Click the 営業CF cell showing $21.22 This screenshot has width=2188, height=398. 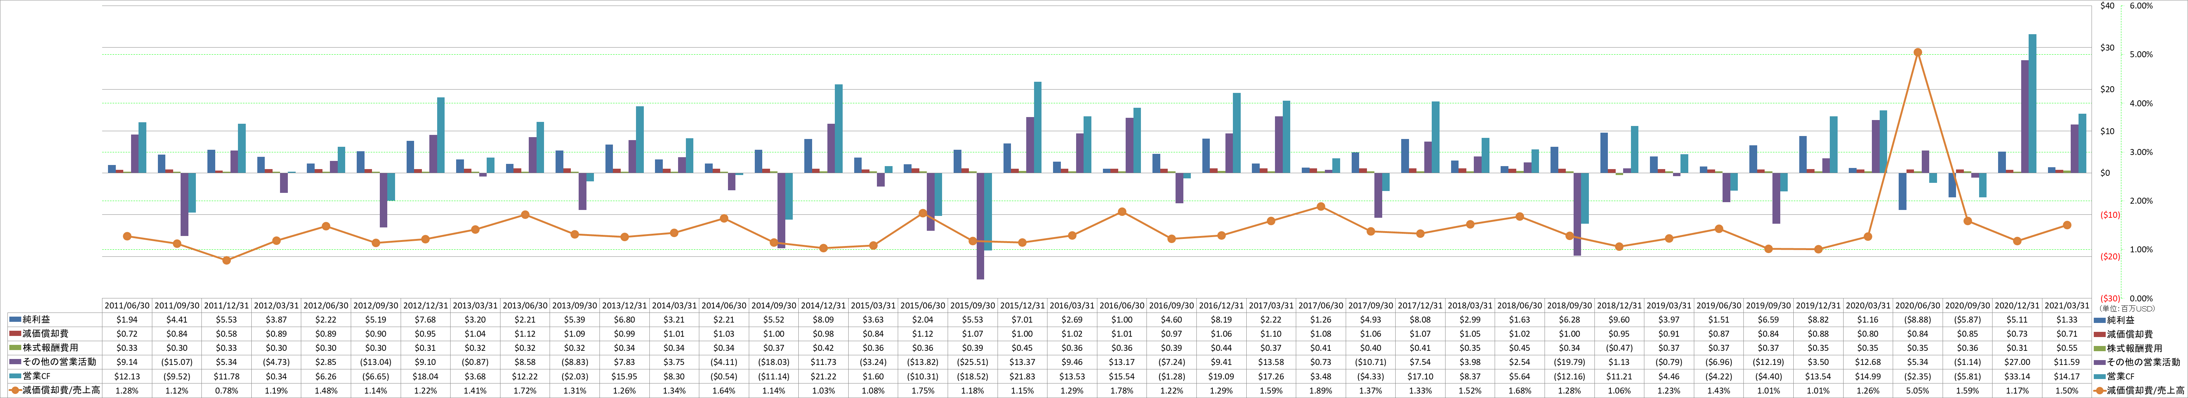point(823,376)
